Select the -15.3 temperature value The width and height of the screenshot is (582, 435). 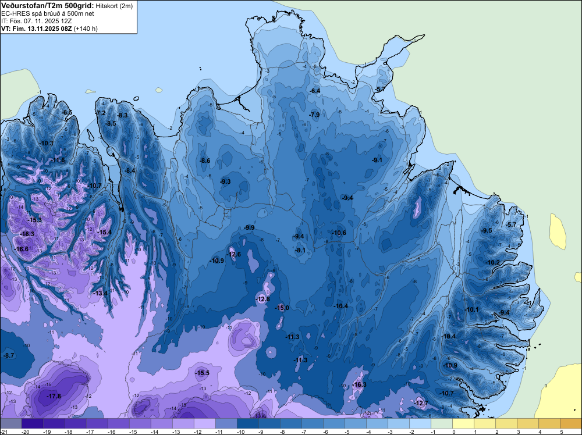tap(35, 220)
